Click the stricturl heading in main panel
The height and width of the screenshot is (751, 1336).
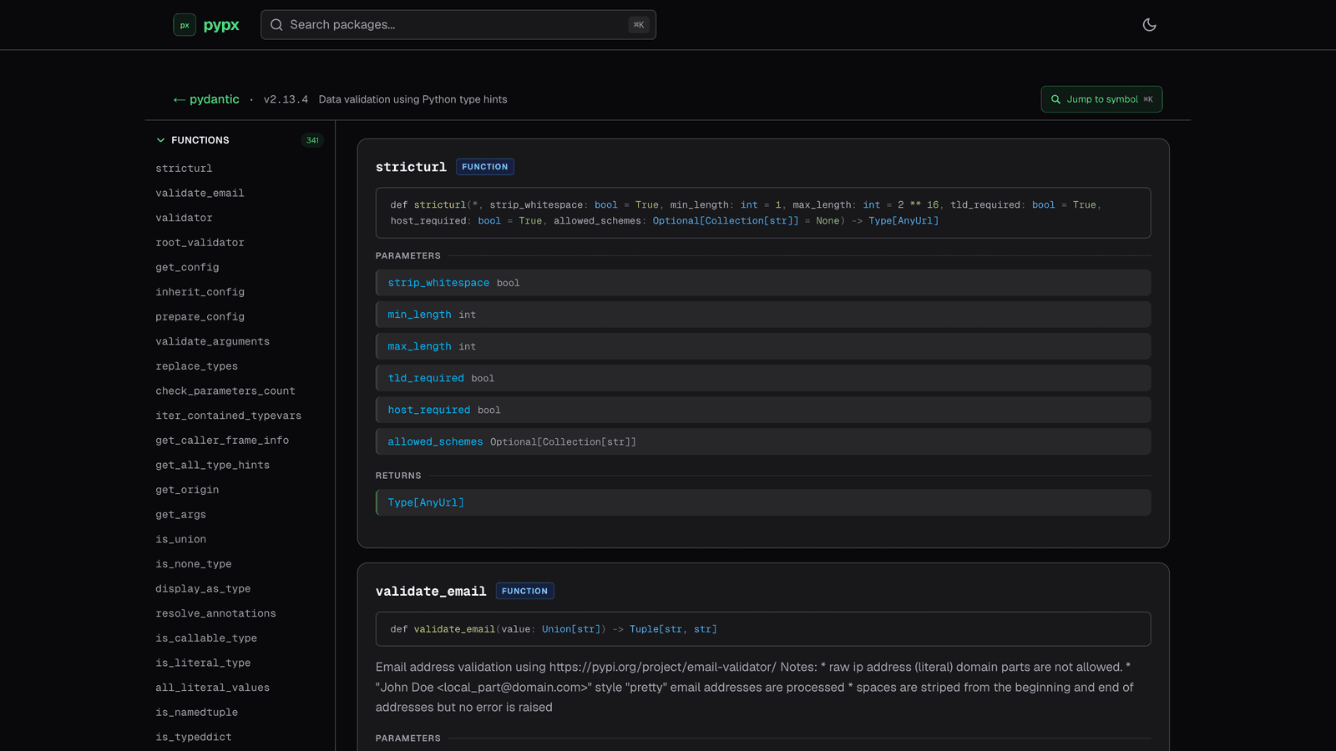click(411, 167)
